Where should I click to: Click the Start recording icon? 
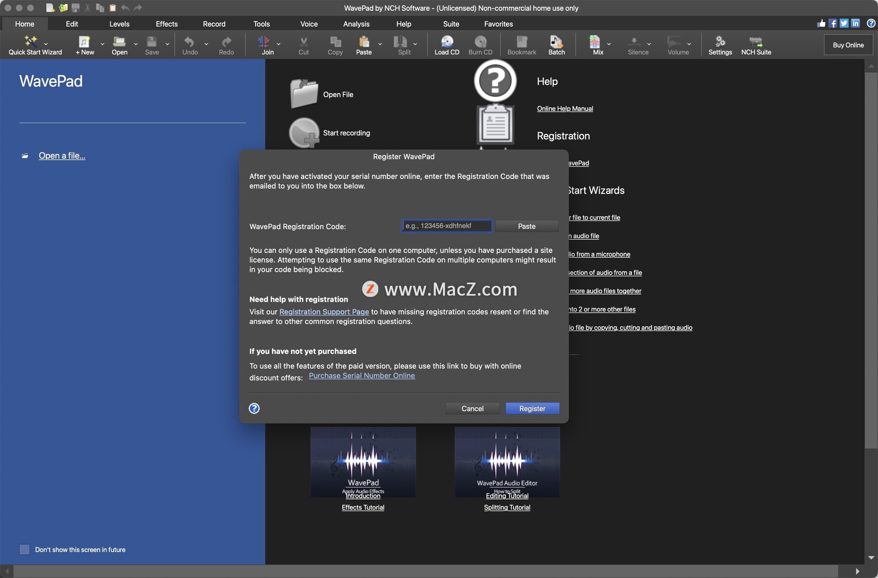304,133
